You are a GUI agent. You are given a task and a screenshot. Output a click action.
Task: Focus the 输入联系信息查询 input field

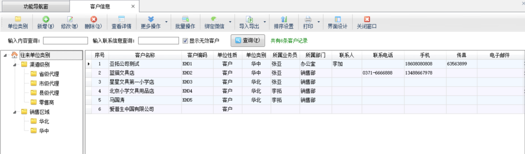point(158,41)
